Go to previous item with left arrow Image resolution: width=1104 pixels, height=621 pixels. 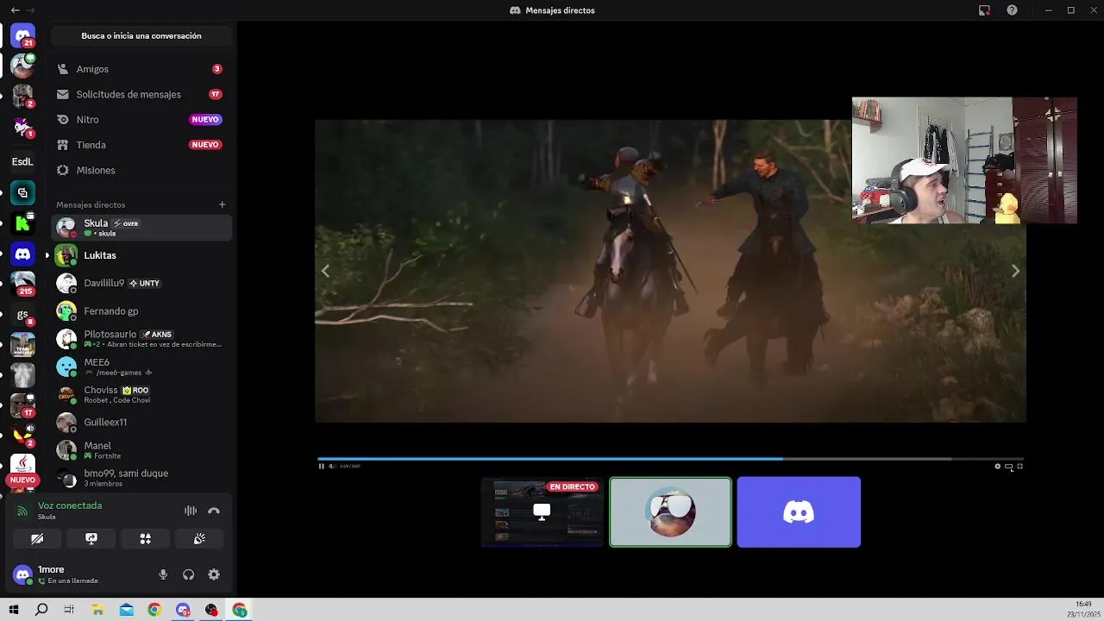[x=325, y=271]
